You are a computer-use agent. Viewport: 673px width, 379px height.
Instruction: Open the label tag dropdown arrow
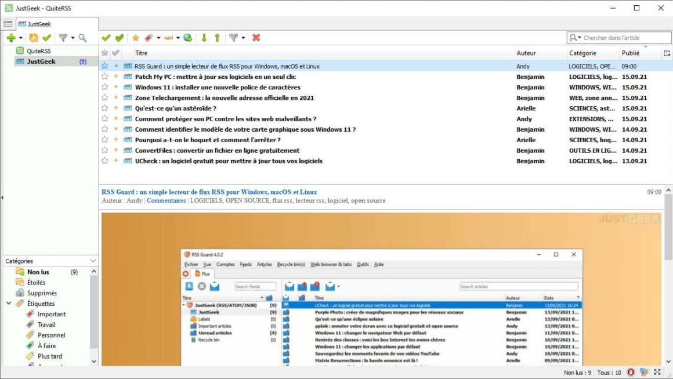point(158,38)
